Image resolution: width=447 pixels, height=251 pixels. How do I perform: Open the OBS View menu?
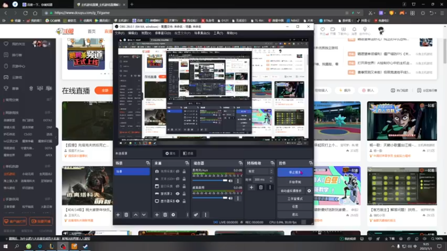coord(146,33)
